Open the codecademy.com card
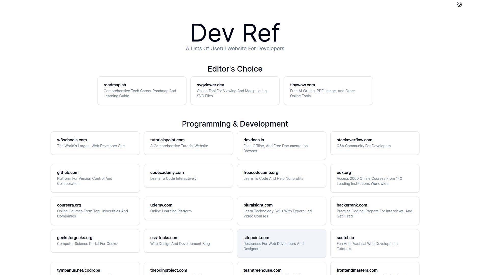Screen dimensions: 489x275 pos(188,176)
